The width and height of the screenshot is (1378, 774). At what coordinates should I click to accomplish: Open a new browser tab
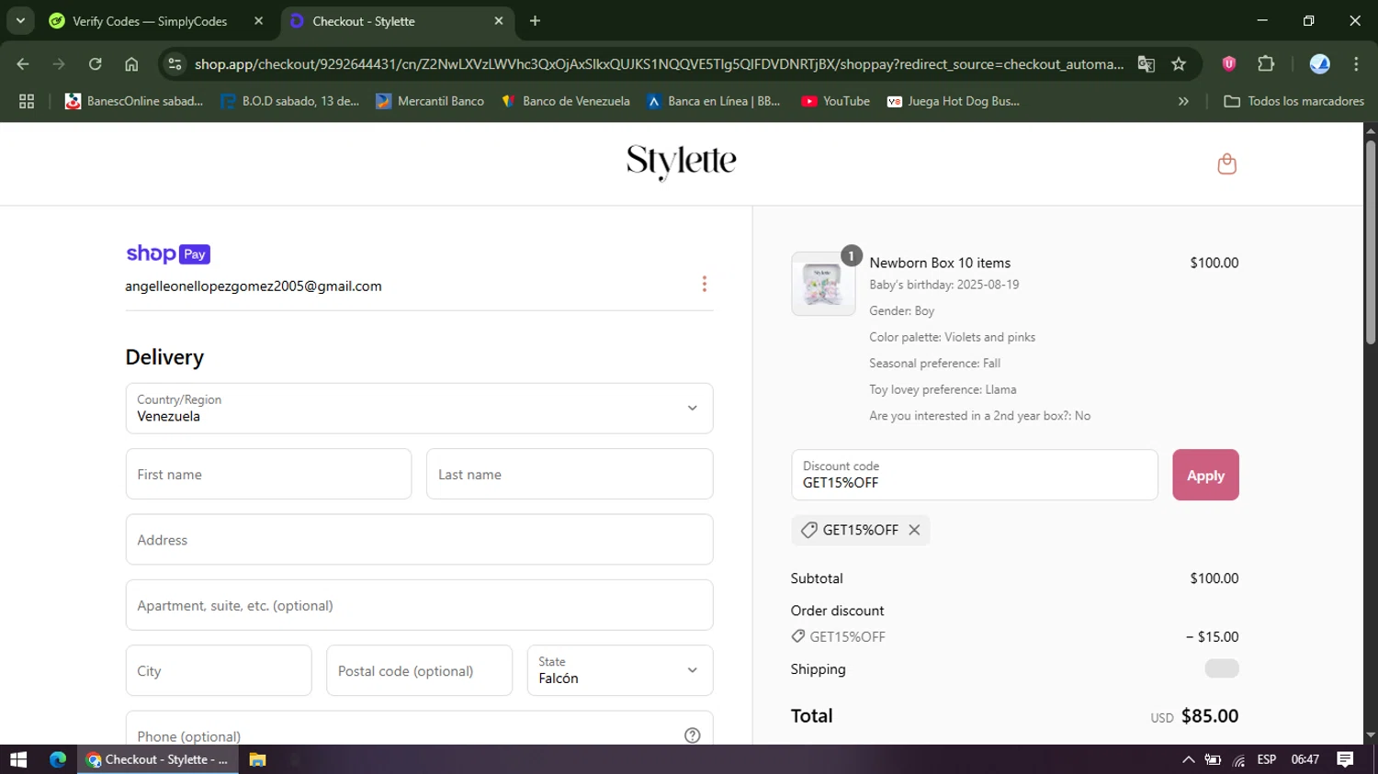[x=535, y=21]
